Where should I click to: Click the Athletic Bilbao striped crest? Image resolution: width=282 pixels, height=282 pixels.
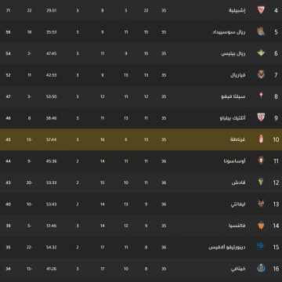pos(261,117)
